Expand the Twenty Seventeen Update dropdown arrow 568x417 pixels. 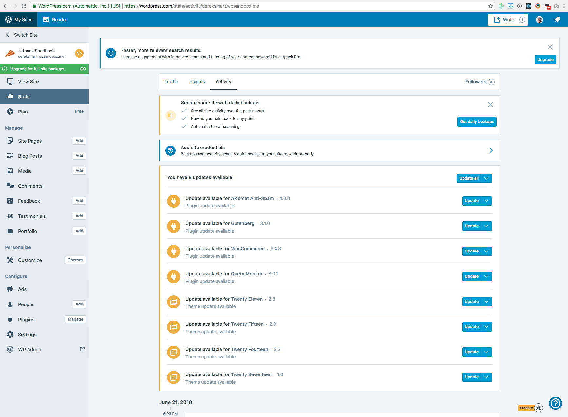(486, 377)
